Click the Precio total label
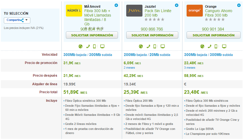 pos(48,92)
